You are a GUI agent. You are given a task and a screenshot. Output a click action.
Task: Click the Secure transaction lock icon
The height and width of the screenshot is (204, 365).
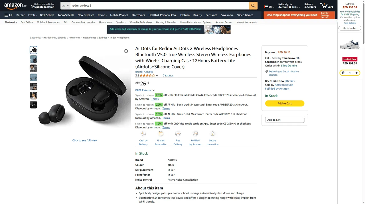click(212, 134)
